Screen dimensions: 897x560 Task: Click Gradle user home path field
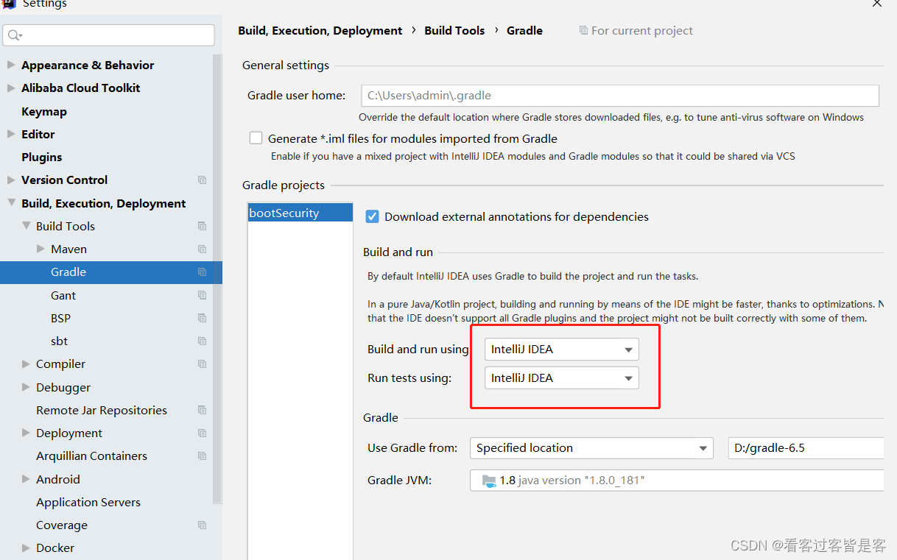pos(620,95)
